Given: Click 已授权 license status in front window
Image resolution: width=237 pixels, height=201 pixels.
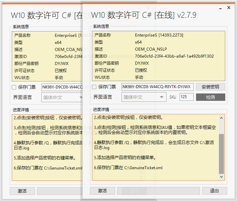Looking at the screenshot, I should tap(141, 70).
